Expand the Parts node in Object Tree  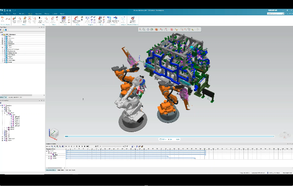(3, 36)
